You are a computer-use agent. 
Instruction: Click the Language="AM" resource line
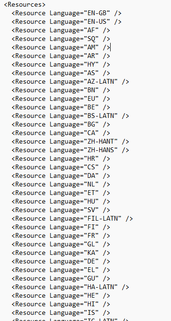click(x=61, y=47)
